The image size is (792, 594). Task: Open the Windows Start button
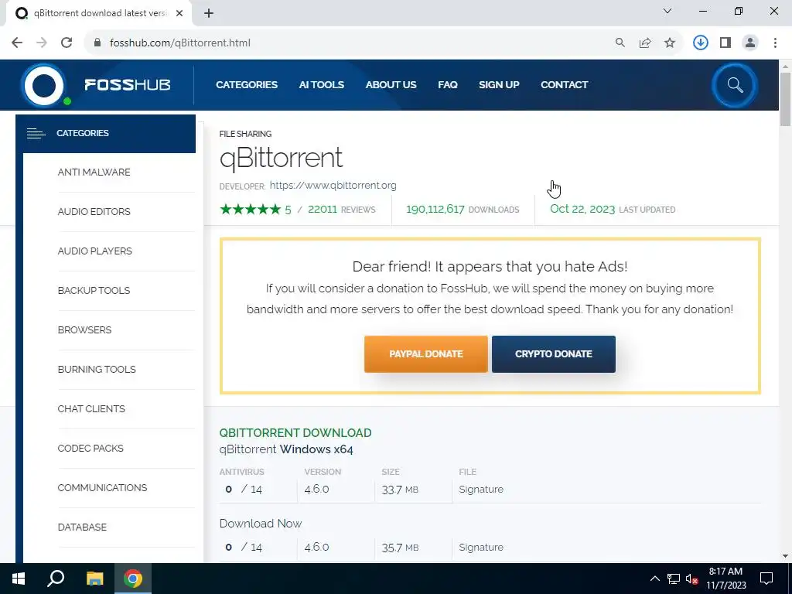pos(19,579)
